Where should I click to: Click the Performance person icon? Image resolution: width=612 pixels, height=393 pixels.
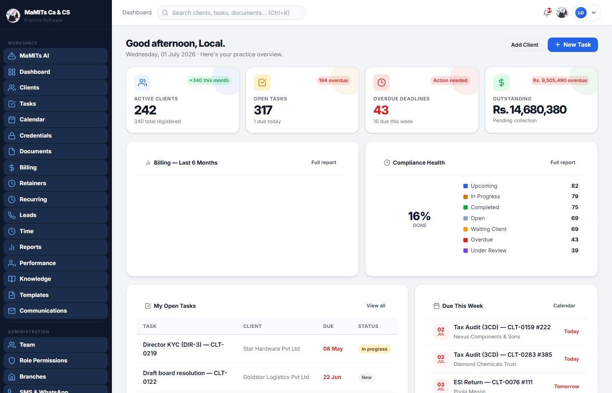point(12,263)
